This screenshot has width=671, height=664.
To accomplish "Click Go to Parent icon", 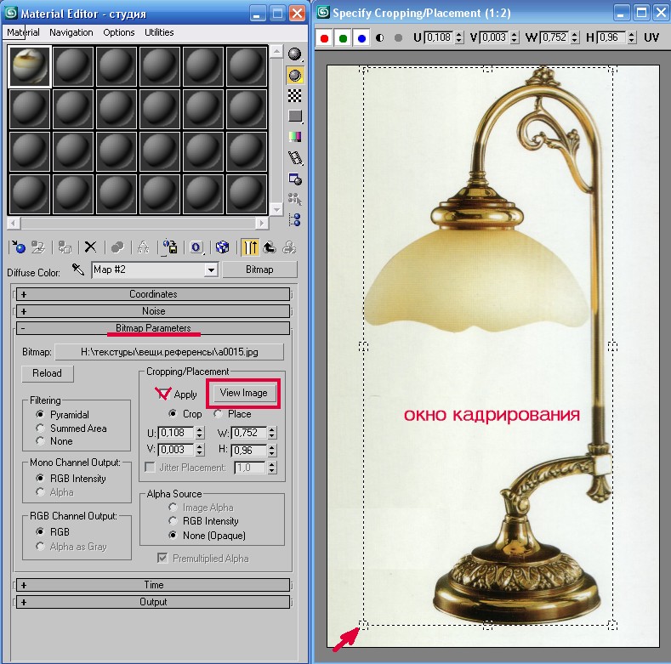I will [270, 247].
